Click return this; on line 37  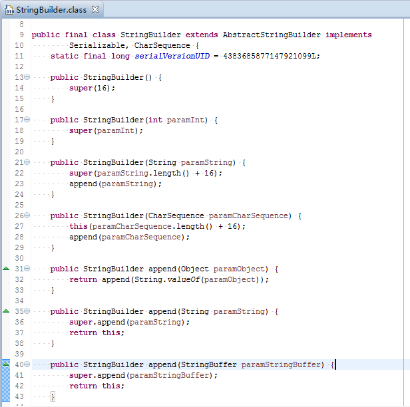point(97,333)
